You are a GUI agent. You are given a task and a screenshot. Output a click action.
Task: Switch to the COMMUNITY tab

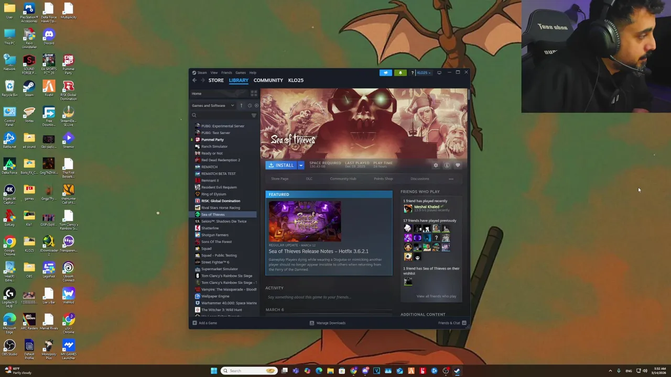(268, 80)
